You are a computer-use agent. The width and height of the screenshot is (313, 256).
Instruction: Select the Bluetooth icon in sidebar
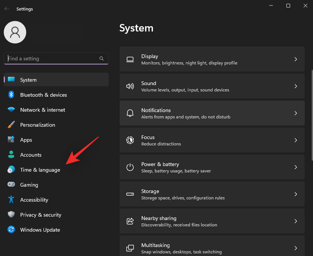point(11,95)
